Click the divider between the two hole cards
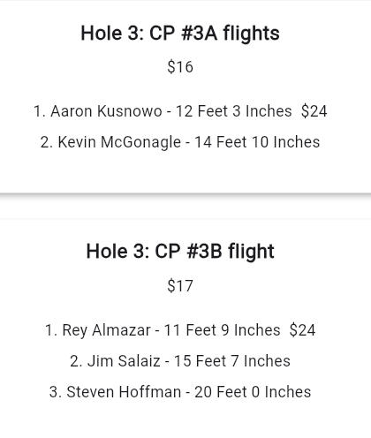Screen dimensions: 371x438 point(185,206)
